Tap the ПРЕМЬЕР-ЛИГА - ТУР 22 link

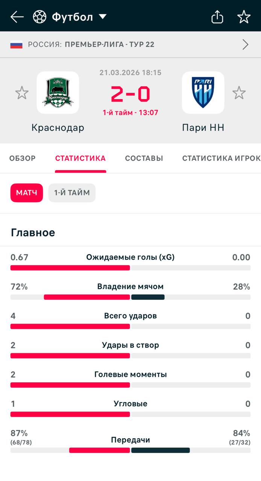(109, 45)
